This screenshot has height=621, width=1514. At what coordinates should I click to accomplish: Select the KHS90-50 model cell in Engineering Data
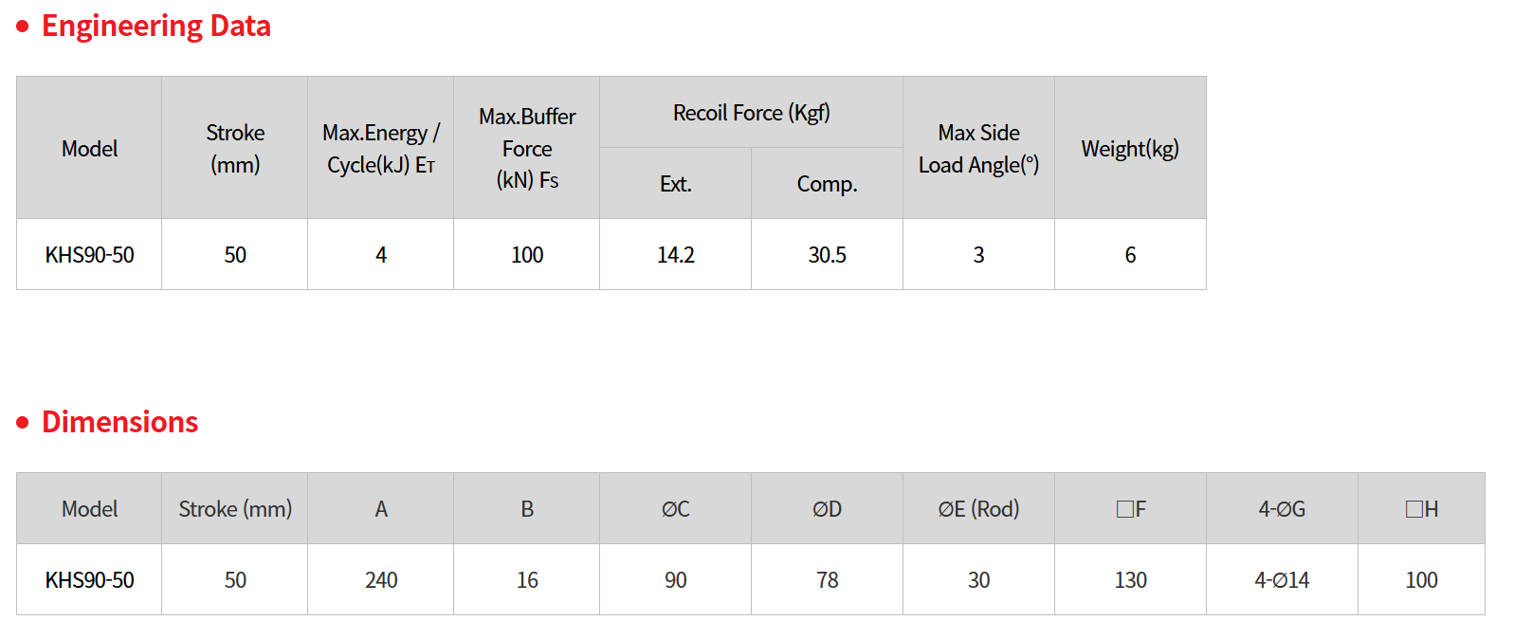(x=89, y=254)
